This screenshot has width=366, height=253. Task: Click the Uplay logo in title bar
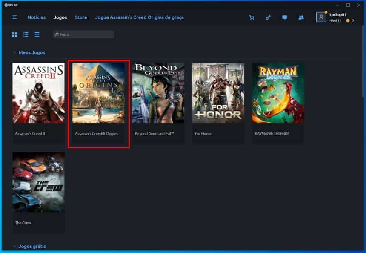click(11, 5)
